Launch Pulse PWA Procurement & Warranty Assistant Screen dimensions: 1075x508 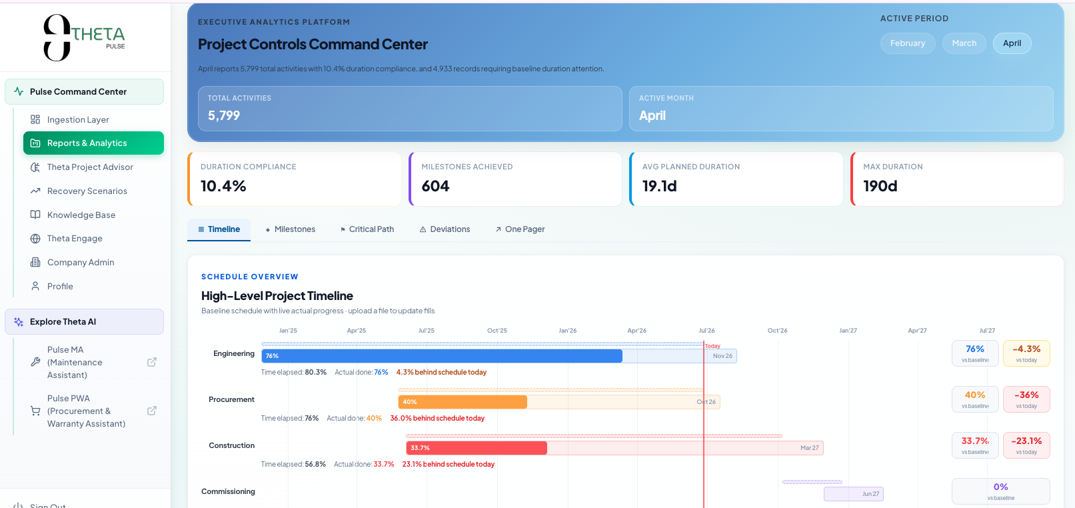point(93,411)
